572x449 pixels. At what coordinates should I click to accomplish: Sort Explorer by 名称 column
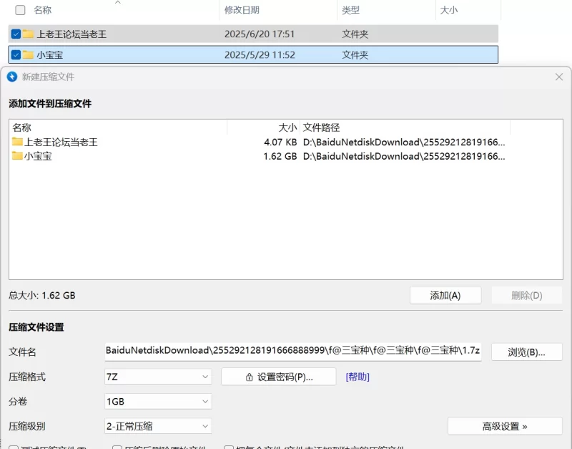pyautogui.click(x=43, y=10)
